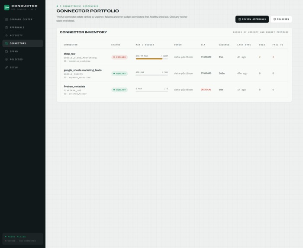Click the CRITICAL SLA label

[x=206, y=90]
